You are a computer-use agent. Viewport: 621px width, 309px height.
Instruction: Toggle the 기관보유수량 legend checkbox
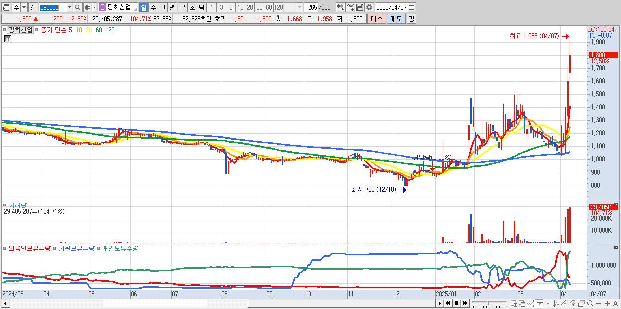coord(55,248)
